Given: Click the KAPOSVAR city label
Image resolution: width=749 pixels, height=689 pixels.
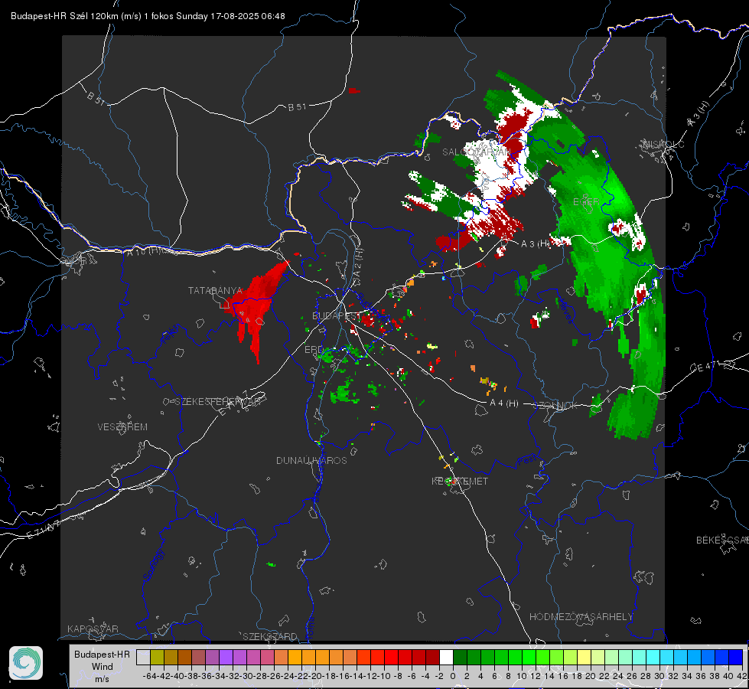Looking at the screenshot, I should click(x=93, y=629).
